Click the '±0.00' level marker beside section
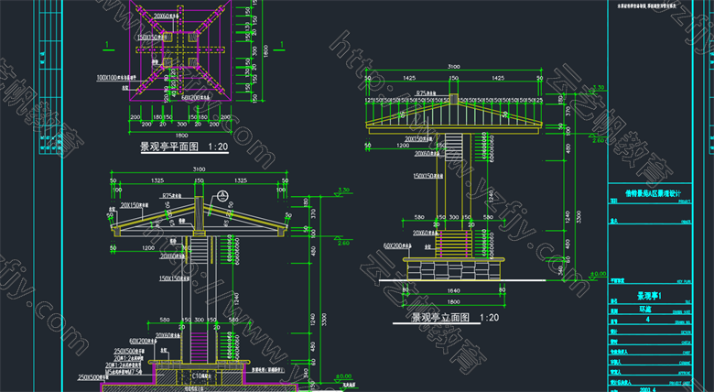Image resolution: width=714 pixels, height=392 pixels. (343, 376)
